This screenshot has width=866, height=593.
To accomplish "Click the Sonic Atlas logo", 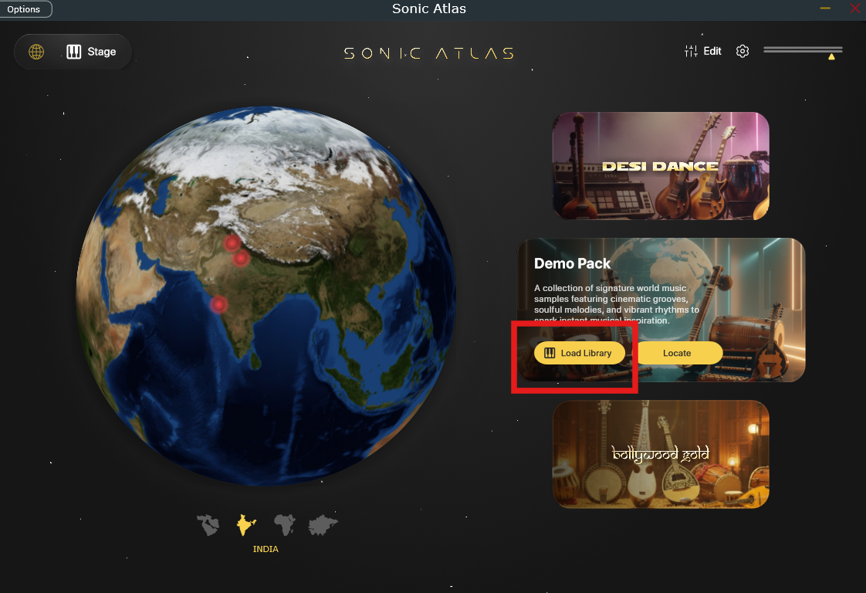I will [429, 53].
